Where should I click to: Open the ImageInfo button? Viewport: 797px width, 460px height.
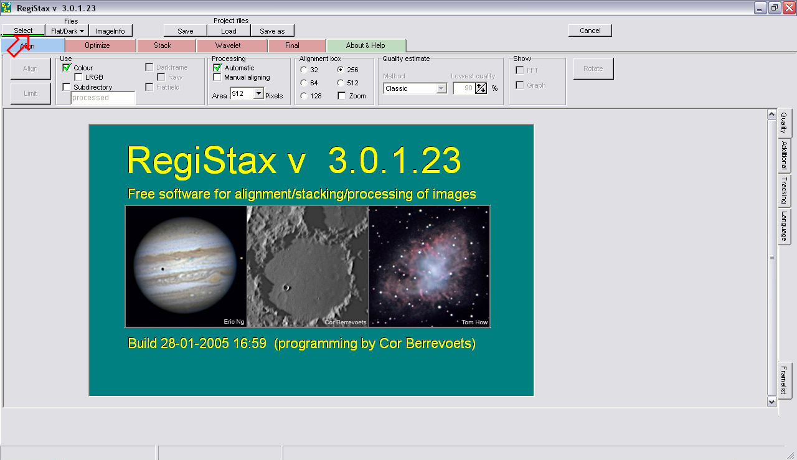tap(110, 31)
